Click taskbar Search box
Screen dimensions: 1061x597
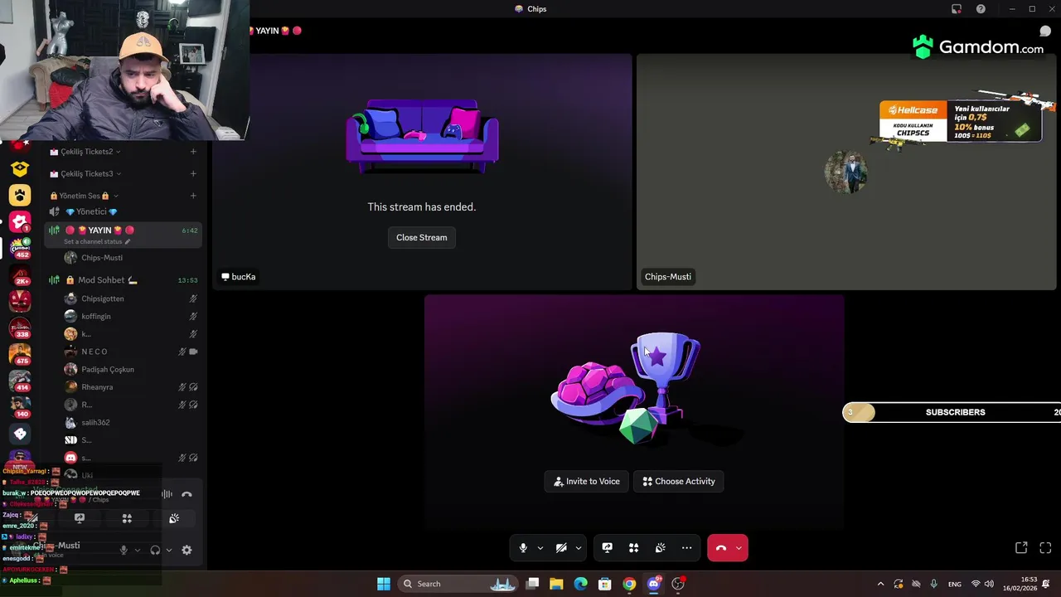(458, 584)
